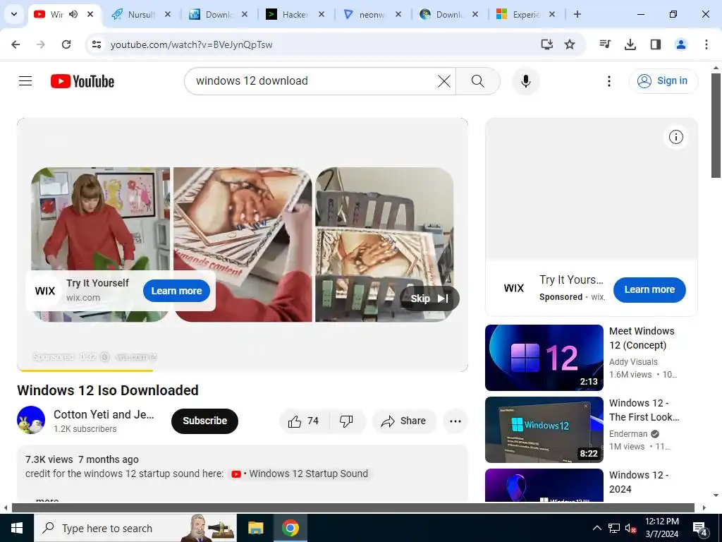Viewport: 722px width, 542px height.
Task: Click the Sign in button
Action: click(x=663, y=80)
